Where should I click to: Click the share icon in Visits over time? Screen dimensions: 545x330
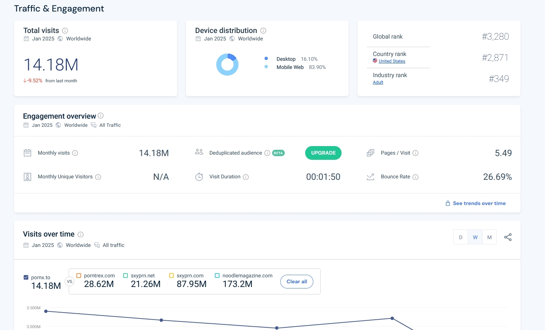508,237
